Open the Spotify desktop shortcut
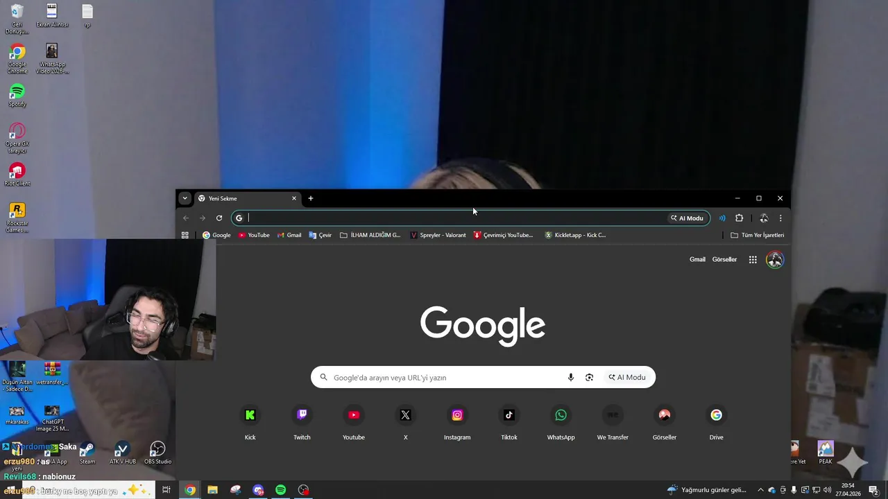The image size is (888, 499). 17,95
